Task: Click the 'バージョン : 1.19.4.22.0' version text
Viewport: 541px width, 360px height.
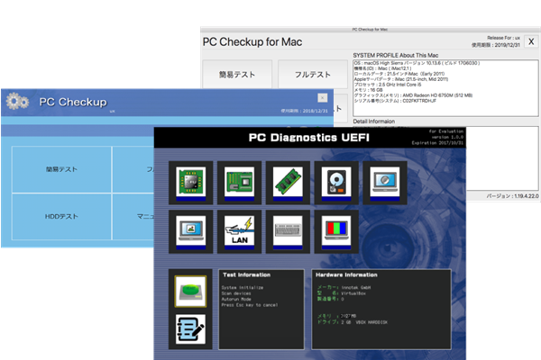Action: pyautogui.click(x=512, y=196)
